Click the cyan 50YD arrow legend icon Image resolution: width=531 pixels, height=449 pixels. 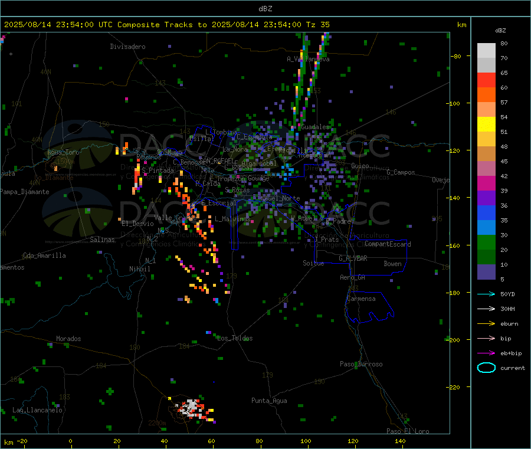[486, 294]
